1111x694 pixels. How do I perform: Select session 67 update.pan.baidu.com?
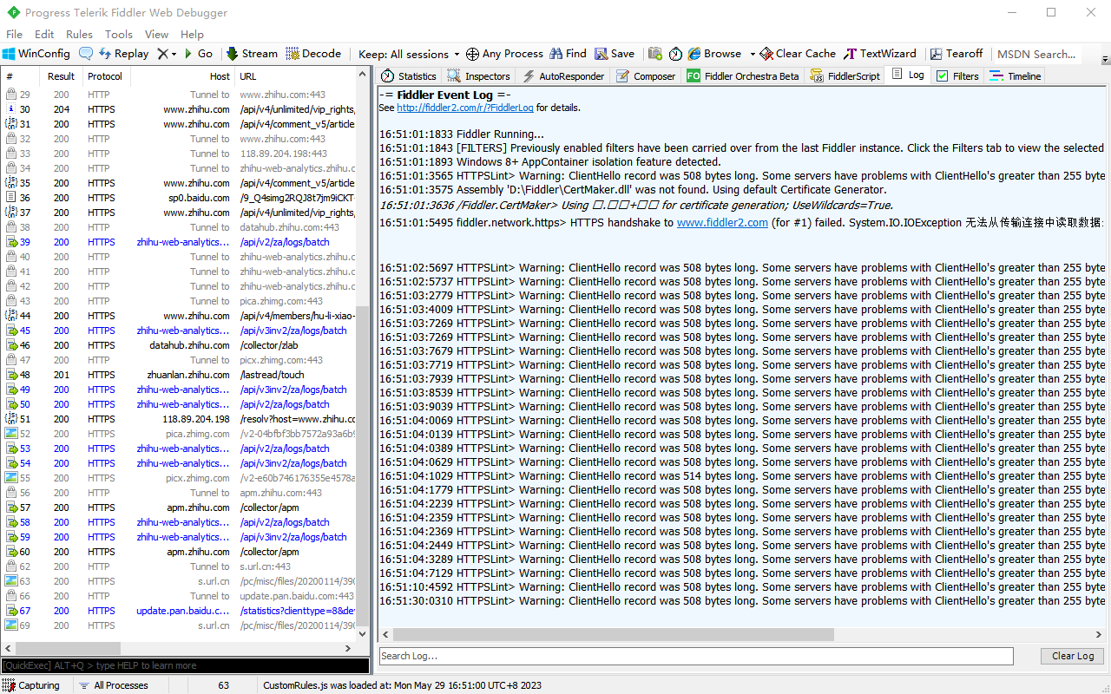[179, 611]
